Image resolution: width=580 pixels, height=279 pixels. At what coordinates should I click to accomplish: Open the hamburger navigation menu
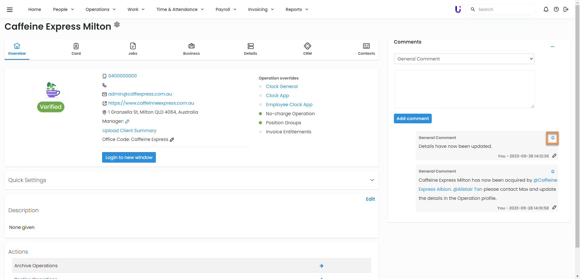[x=10, y=9]
